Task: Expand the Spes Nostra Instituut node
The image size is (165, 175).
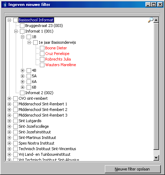Action: 9,143
